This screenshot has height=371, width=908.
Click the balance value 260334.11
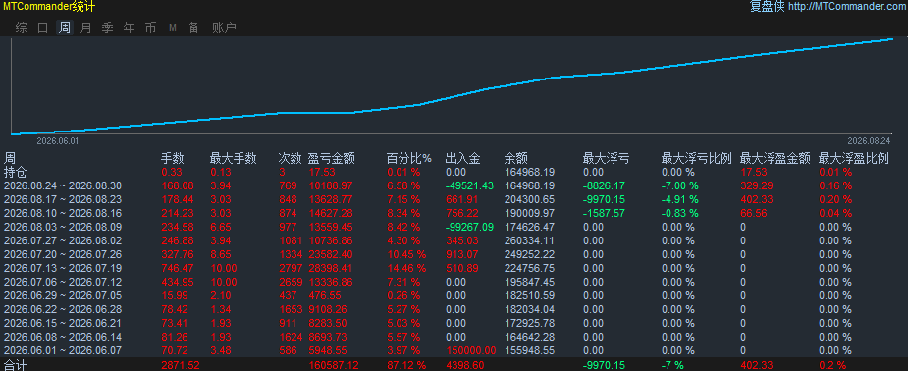point(529,240)
